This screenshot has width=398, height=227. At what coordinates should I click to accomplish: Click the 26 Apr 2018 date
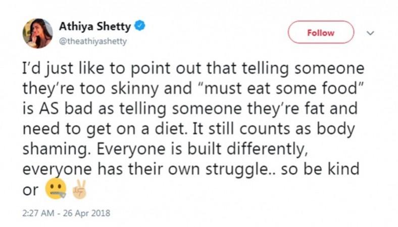(x=86, y=213)
